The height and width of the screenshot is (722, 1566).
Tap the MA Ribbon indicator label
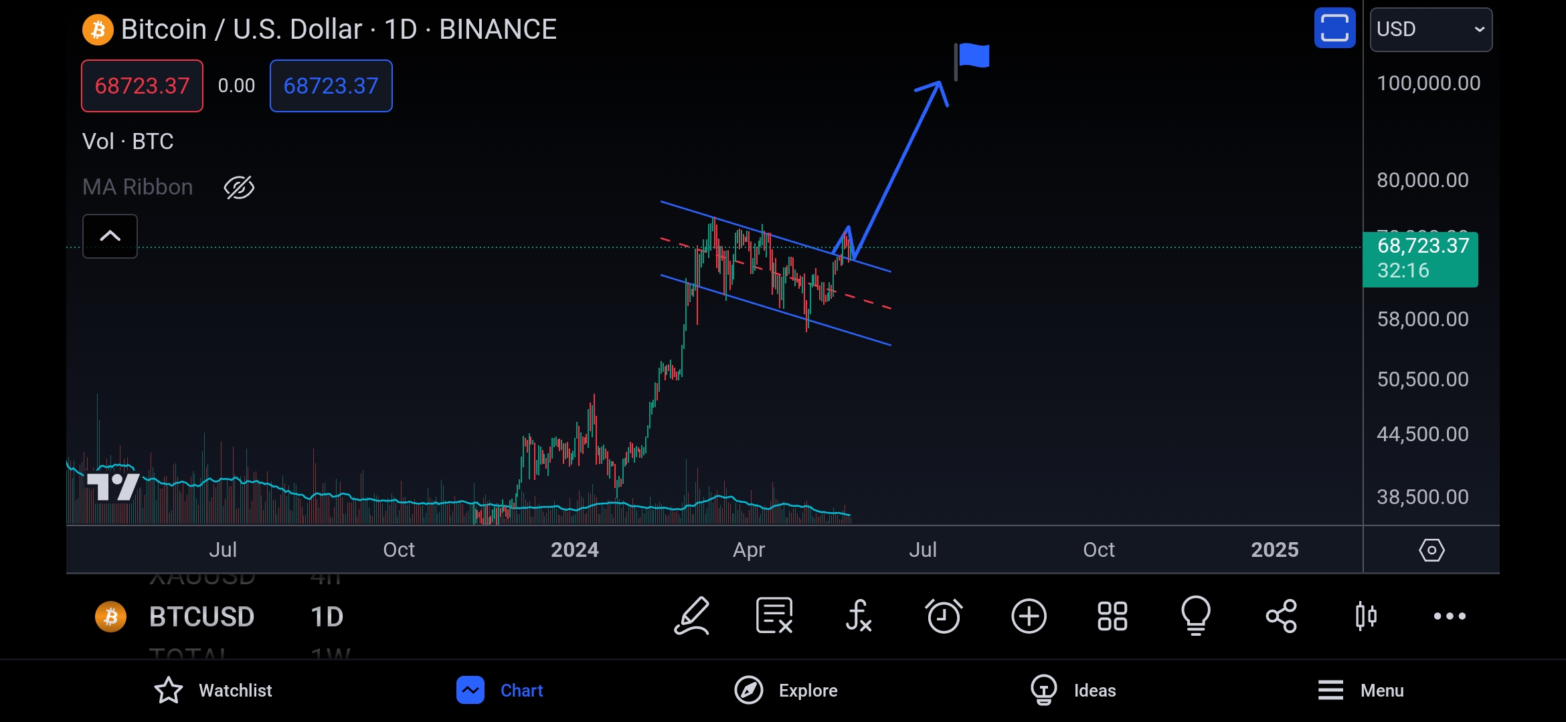137,187
